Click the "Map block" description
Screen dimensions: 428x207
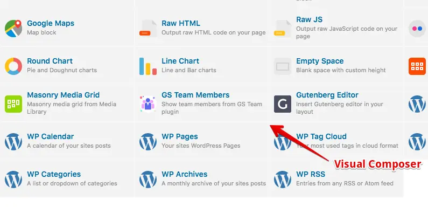tap(41, 32)
